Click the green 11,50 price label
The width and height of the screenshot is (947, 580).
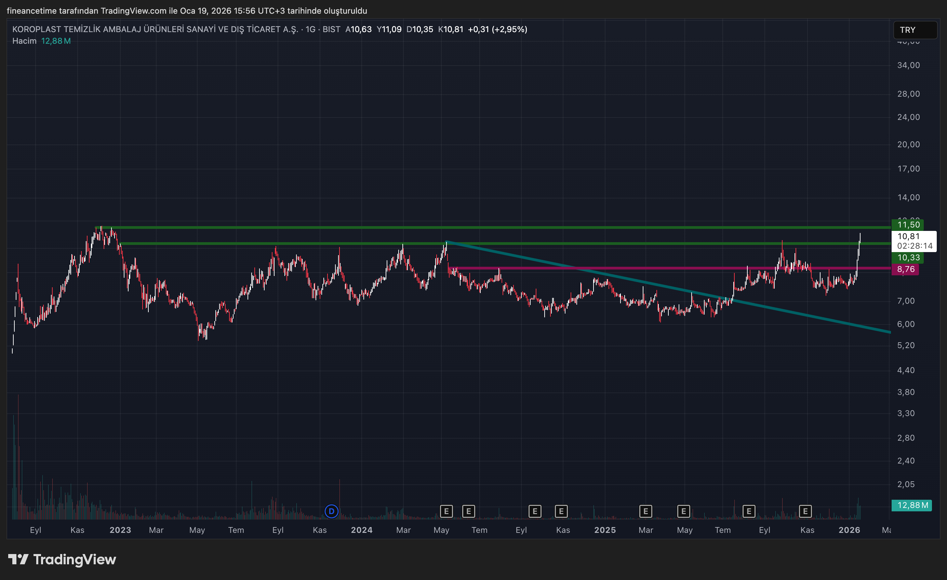pos(908,225)
